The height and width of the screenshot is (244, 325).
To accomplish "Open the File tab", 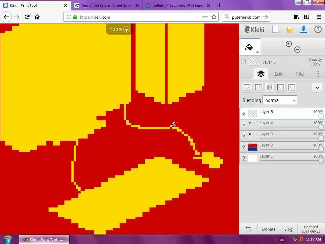I will (x=300, y=74).
